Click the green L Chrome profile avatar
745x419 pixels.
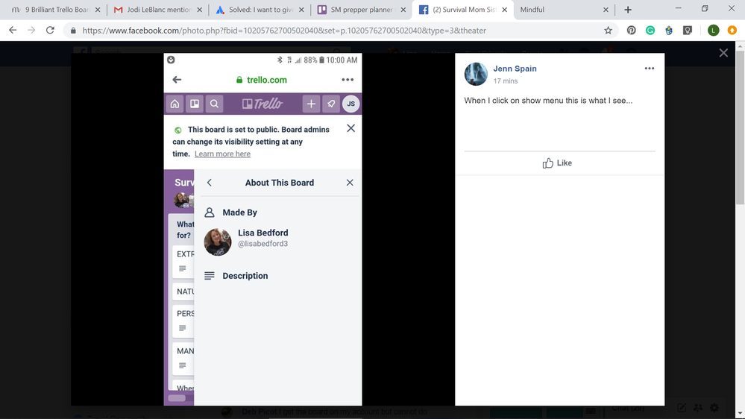[713, 31]
